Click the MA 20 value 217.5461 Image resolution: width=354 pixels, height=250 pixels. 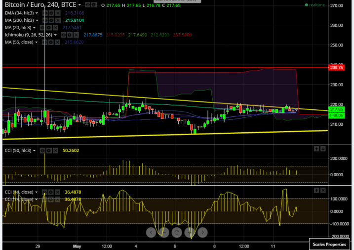click(72, 28)
